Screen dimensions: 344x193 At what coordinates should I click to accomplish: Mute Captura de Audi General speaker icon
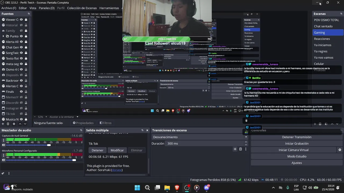pos(3,145)
